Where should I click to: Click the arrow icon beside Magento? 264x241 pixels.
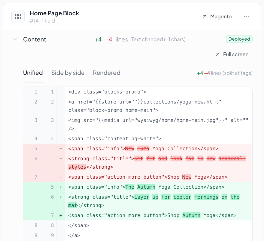point(205,17)
